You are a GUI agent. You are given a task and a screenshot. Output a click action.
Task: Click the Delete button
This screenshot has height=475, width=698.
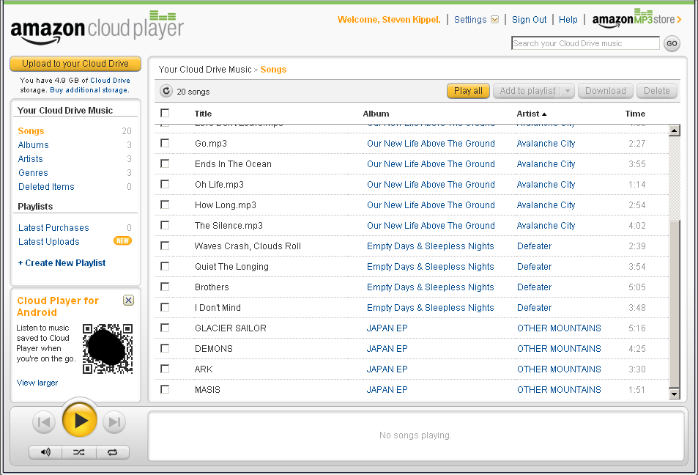tap(656, 91)
